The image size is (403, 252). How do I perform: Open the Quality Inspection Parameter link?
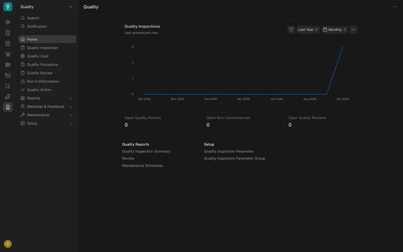tap(229, 151)
